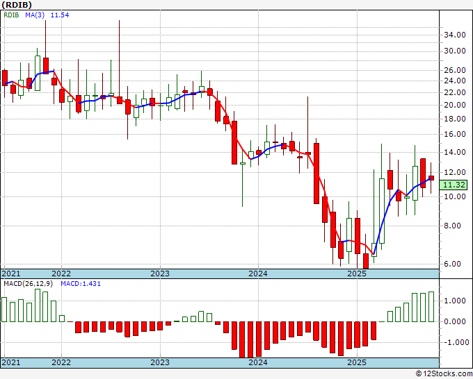Click the 1.000 MACD axis label
Viewport: 473px width, 379px height.
pyautogui.click(x=455, y=301)
